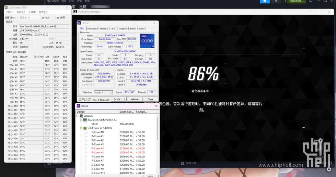
Task: Click the 188.2W power value in Core Temp
Action: [26, 57]
